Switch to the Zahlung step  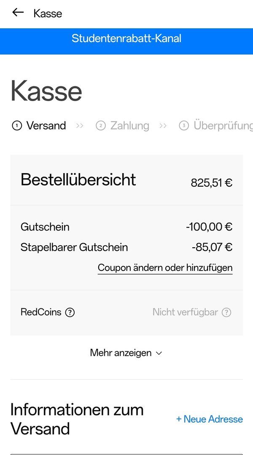(129, 126)
